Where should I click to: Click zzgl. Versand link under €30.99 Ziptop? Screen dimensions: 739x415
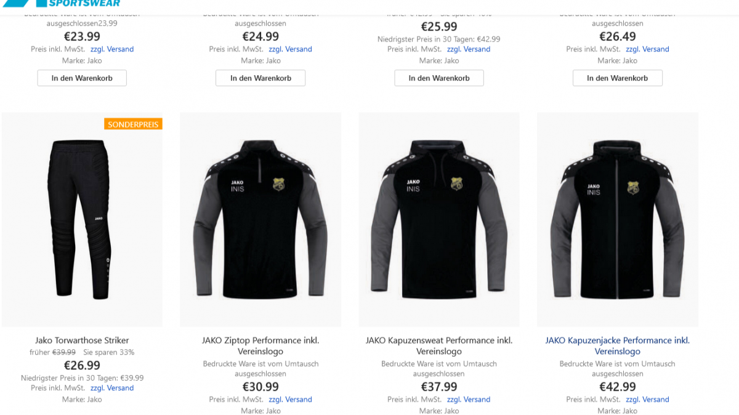click(290, 400)
